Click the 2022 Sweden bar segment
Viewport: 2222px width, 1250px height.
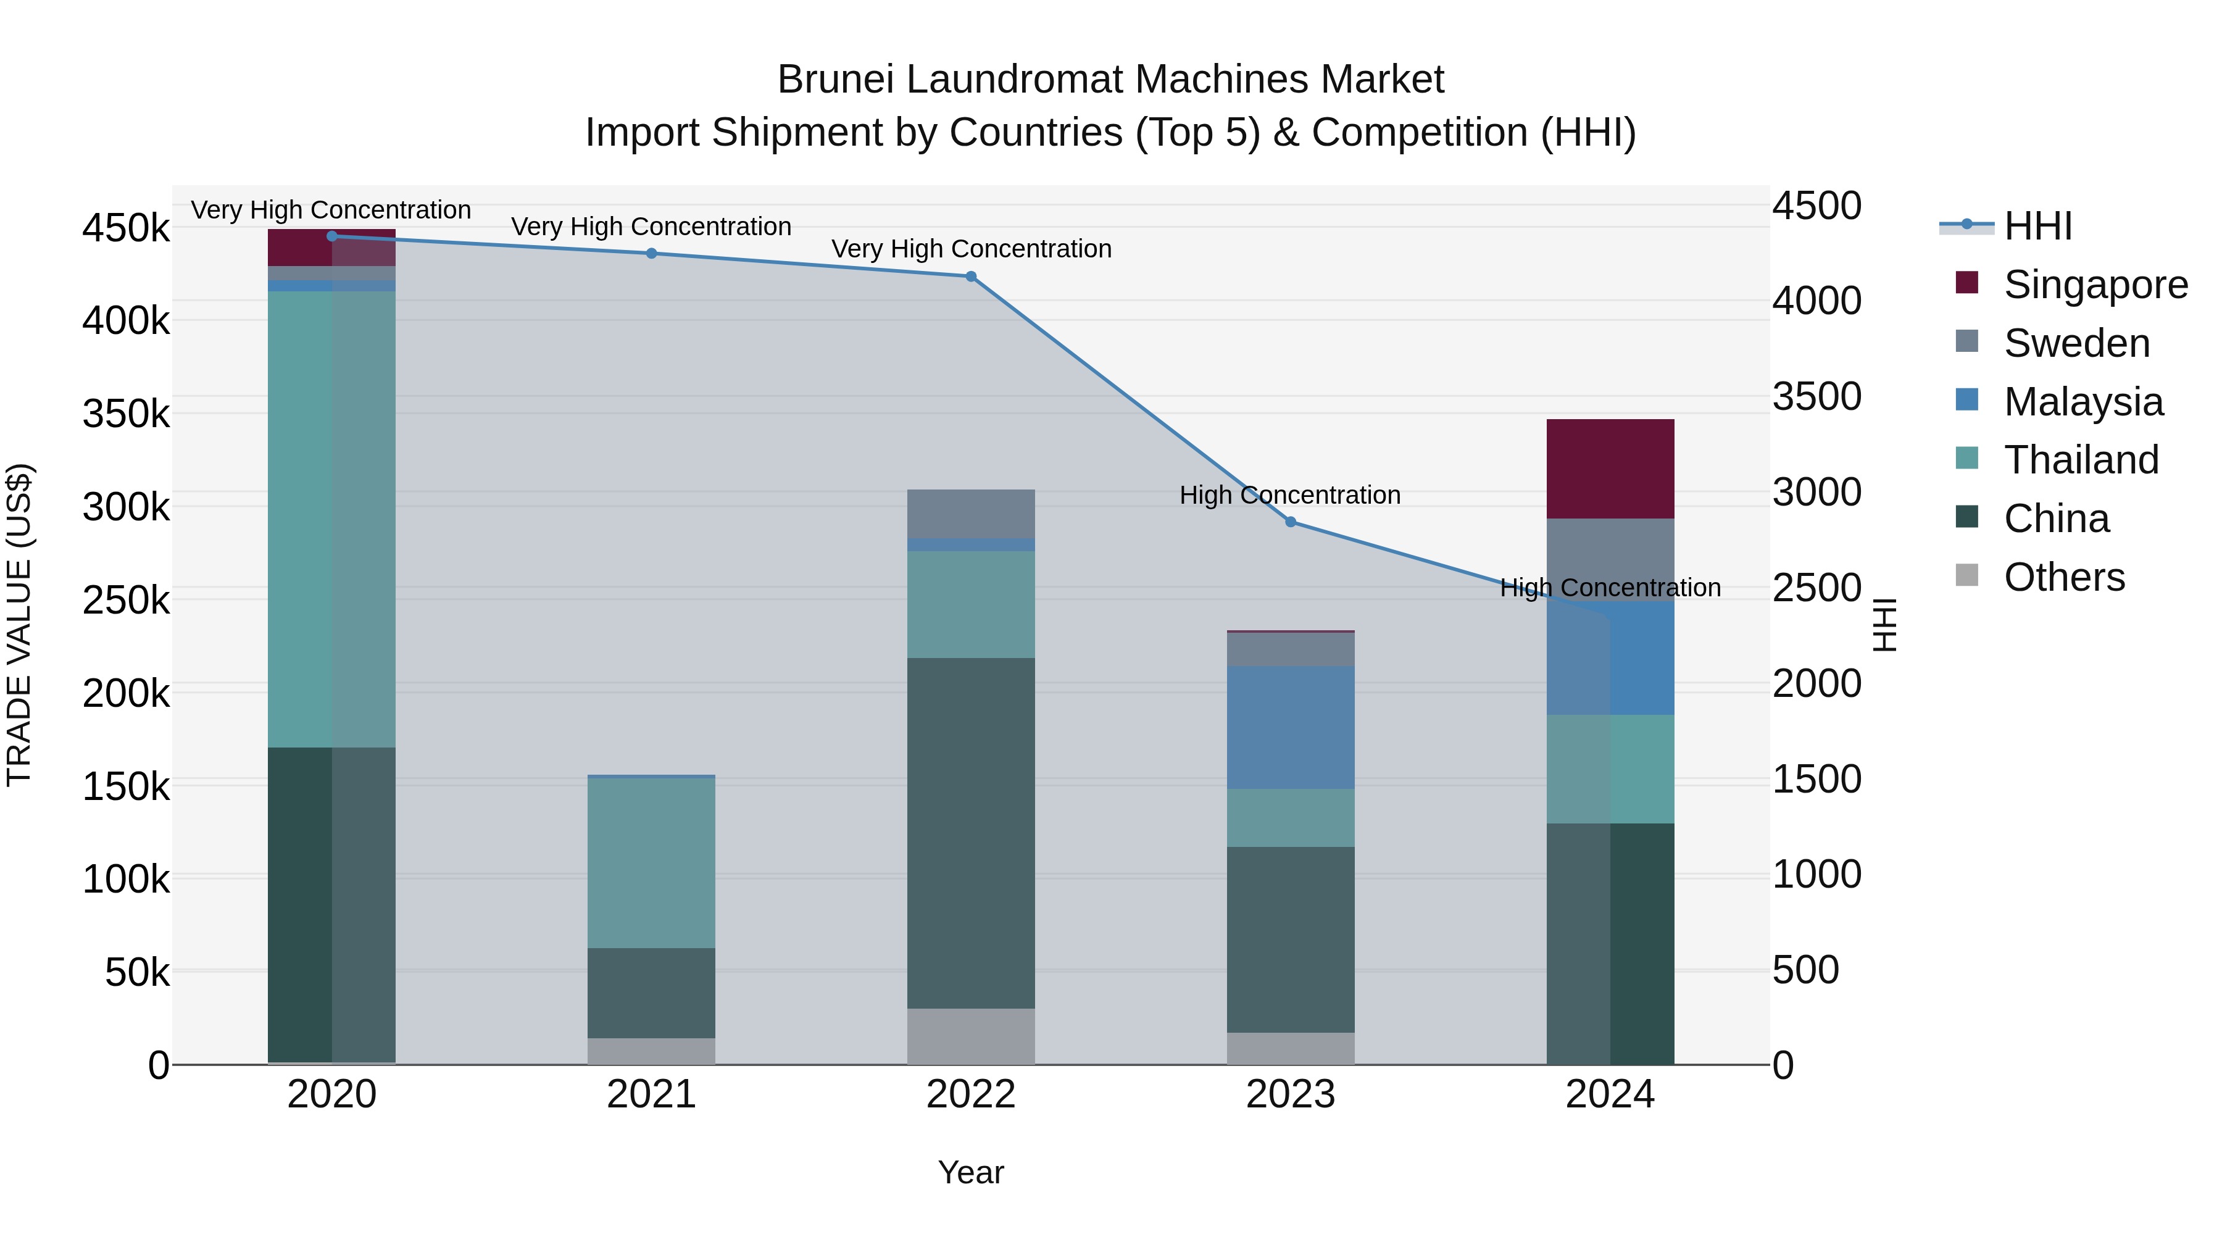pos(972,514)
